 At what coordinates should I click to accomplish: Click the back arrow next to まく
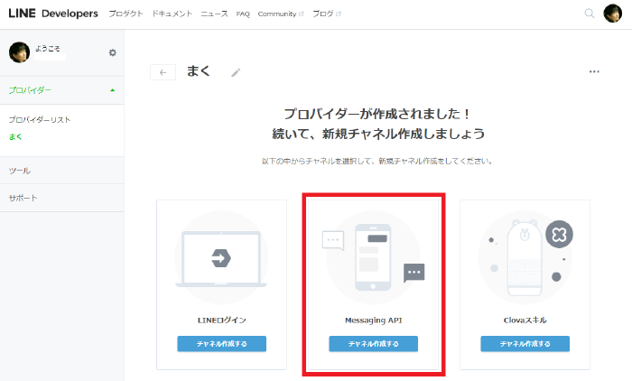[163, 72]
